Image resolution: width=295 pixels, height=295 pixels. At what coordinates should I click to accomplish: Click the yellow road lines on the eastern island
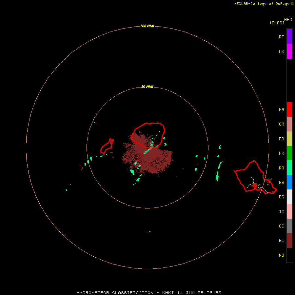tap(259, 185)
